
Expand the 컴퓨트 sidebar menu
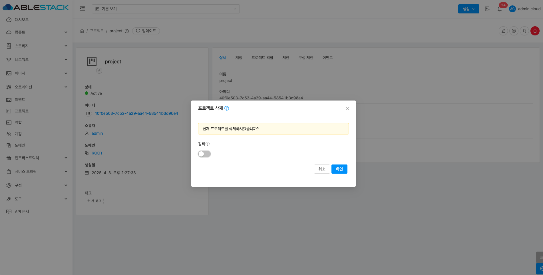(x=37, y=32)
